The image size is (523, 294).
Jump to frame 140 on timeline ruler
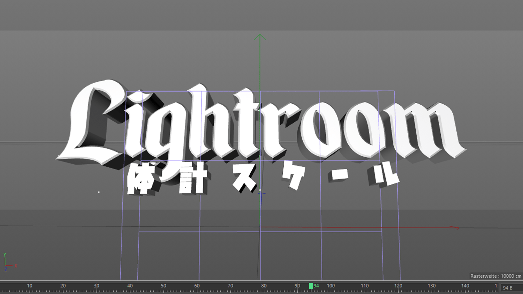(x=465, y=286)
